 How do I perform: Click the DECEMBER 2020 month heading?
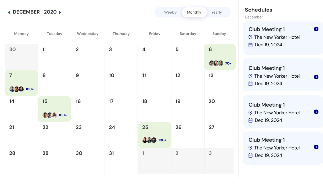(x=35, y=12)
